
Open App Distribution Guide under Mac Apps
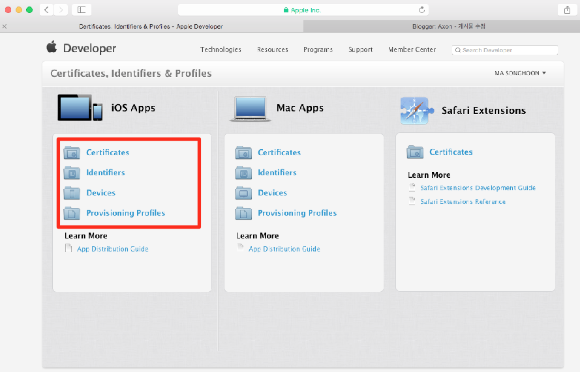[x=284, y=249]
